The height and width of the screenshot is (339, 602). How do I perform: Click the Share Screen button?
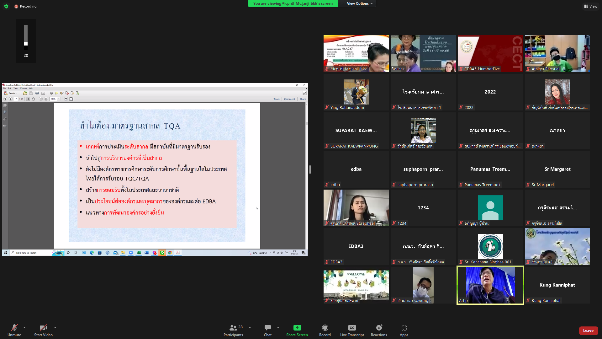pos(297,331)
